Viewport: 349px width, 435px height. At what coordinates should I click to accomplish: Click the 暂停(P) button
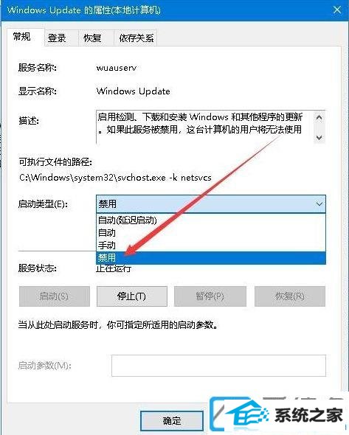[x=210, y=296]
